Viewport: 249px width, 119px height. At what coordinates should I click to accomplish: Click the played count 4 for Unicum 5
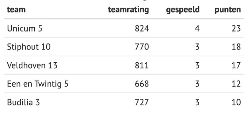coord(197,29)
